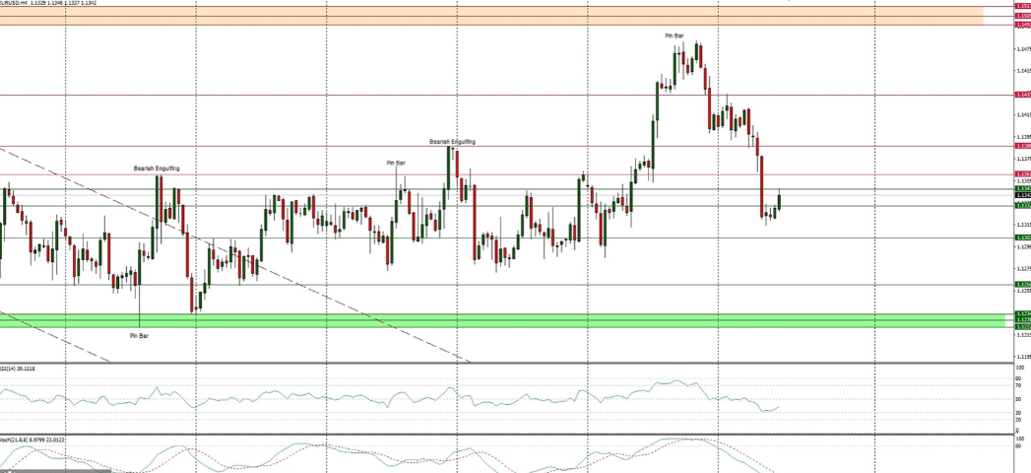Select the leftmost Bearish Engulfing text label
Image resolution: width=1031 pixels, height=473 pixels.
pyautogui.click(x=157, y=169)
